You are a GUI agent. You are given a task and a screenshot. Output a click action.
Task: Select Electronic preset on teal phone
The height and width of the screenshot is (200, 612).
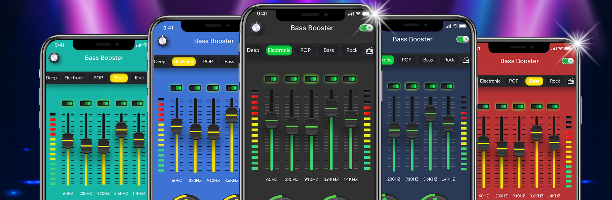74,78
